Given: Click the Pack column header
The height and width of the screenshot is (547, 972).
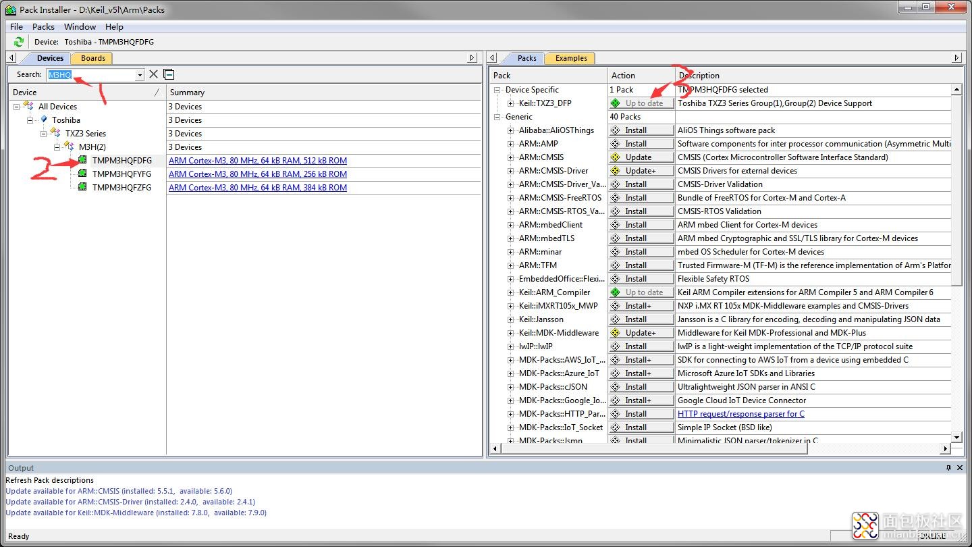Looking at the screenshot, I should coord(549,76).
